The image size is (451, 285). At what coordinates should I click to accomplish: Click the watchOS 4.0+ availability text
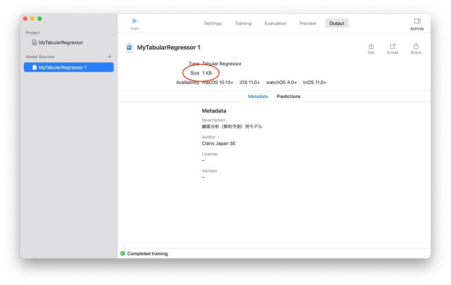click(x=281, y=82)
